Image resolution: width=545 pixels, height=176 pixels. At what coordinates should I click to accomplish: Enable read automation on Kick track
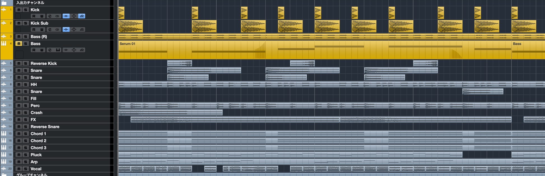click(34, 16)
